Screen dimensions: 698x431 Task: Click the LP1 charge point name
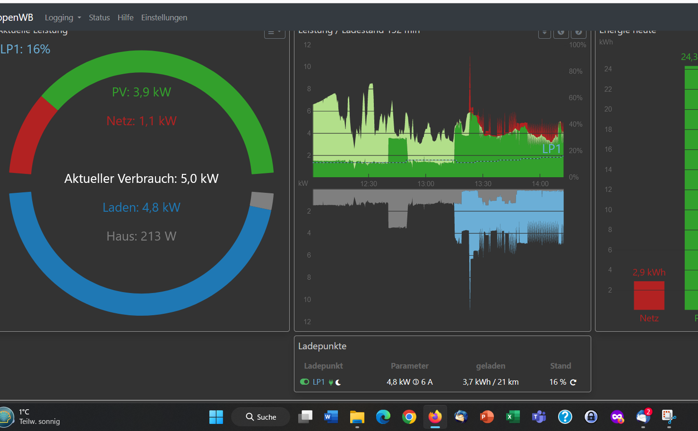click(x=319, y=382)
